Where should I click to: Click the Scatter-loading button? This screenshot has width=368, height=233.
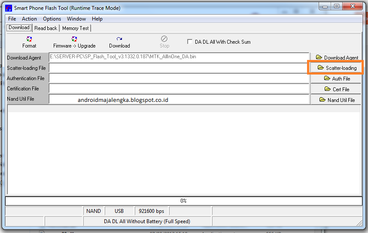coord(336,68)
